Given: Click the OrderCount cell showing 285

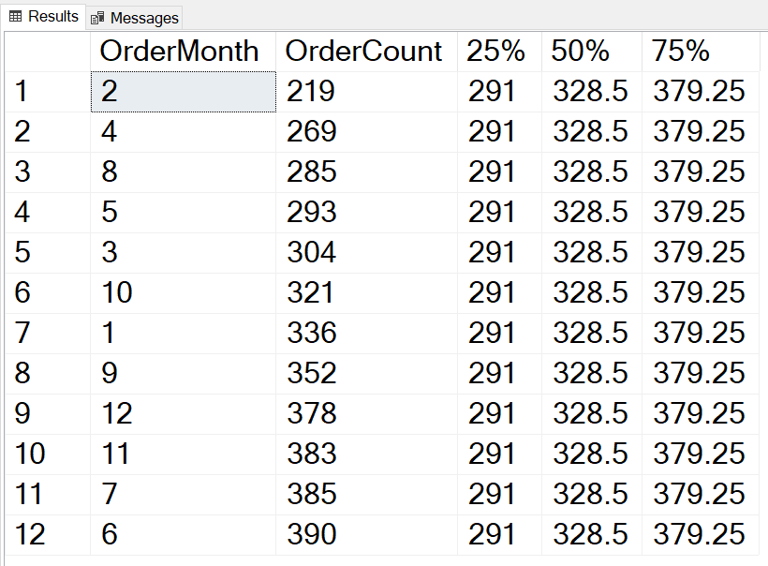Looking at the screenshot, I should 365,171.
